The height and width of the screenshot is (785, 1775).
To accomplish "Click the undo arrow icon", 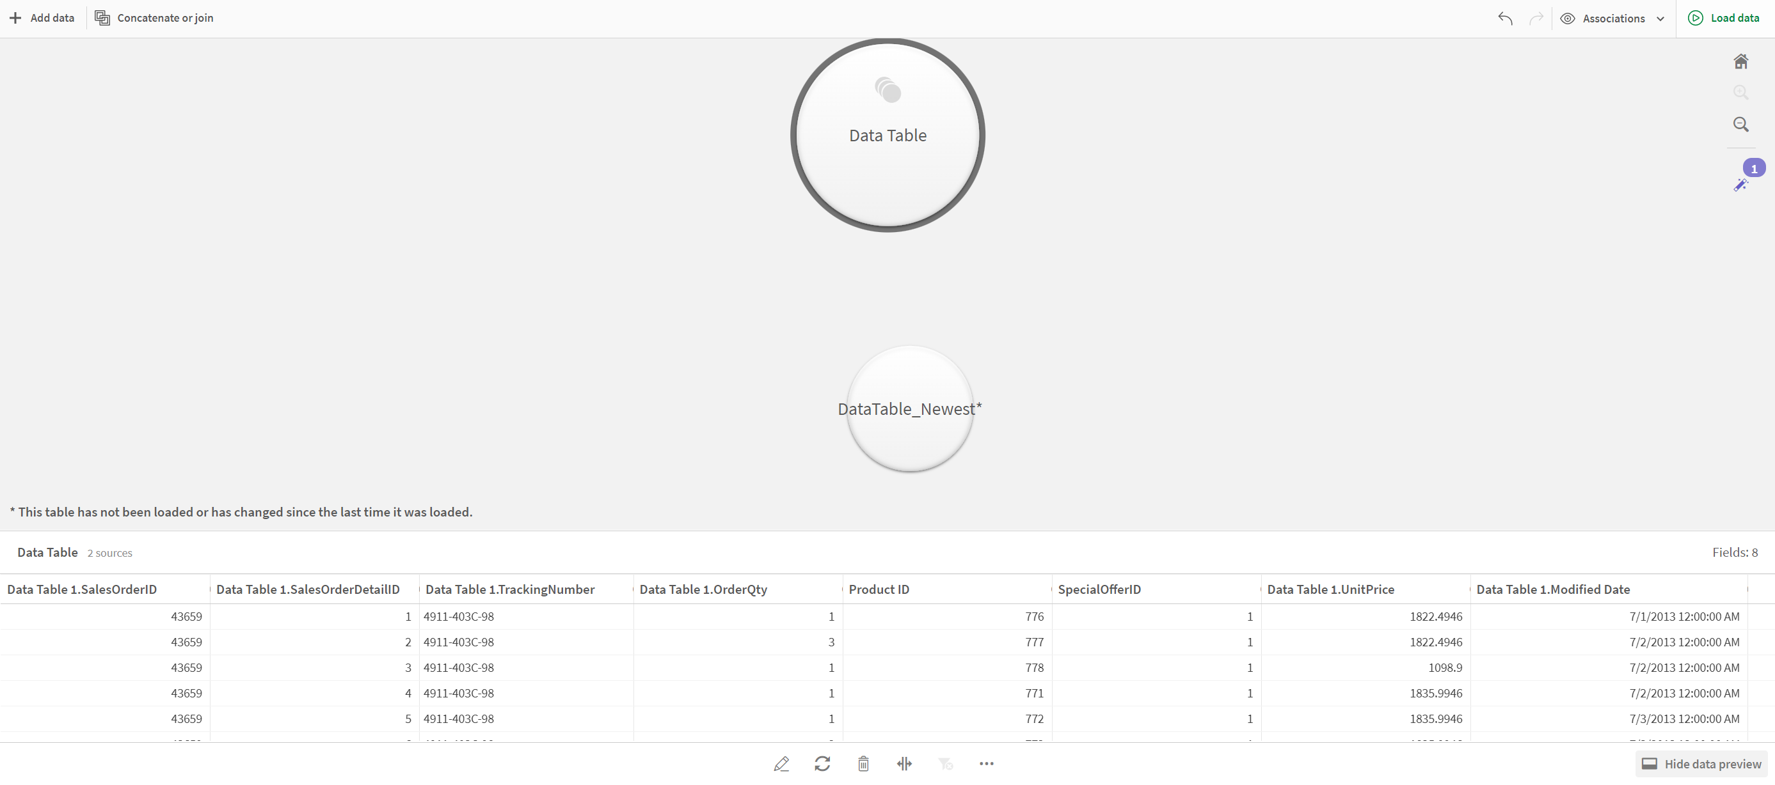I will (x=1504, y=18).
